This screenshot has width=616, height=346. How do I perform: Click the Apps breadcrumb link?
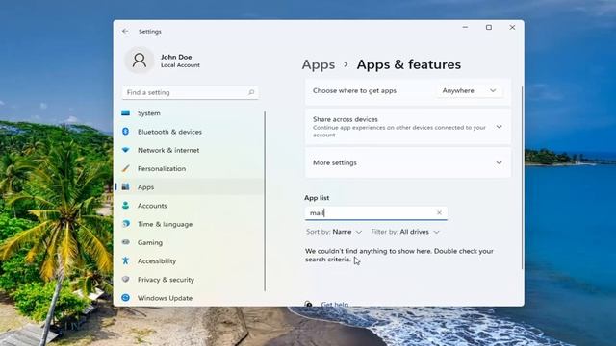click(x=319, y=64)
